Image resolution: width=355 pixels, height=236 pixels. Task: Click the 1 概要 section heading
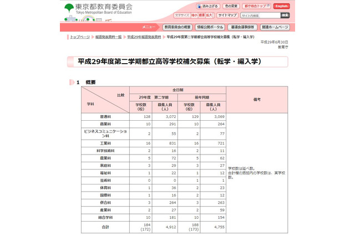click(x=86, y=83)
